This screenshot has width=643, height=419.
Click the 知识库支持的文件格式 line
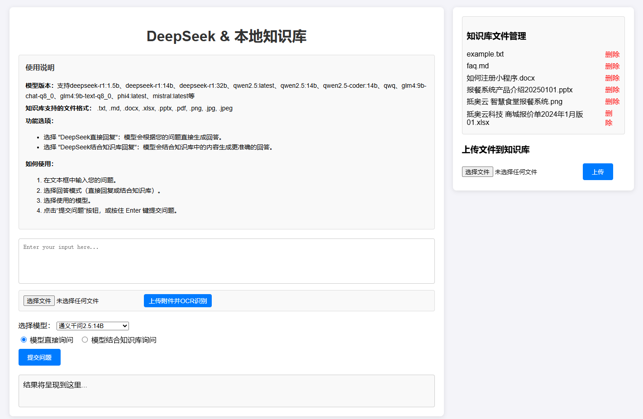point(129,108)
